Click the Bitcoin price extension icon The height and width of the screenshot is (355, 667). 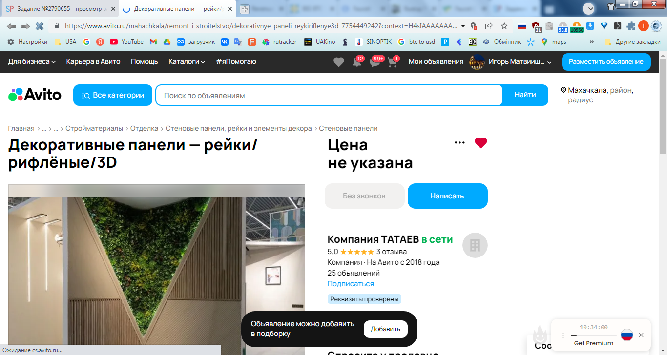[577, 27]
